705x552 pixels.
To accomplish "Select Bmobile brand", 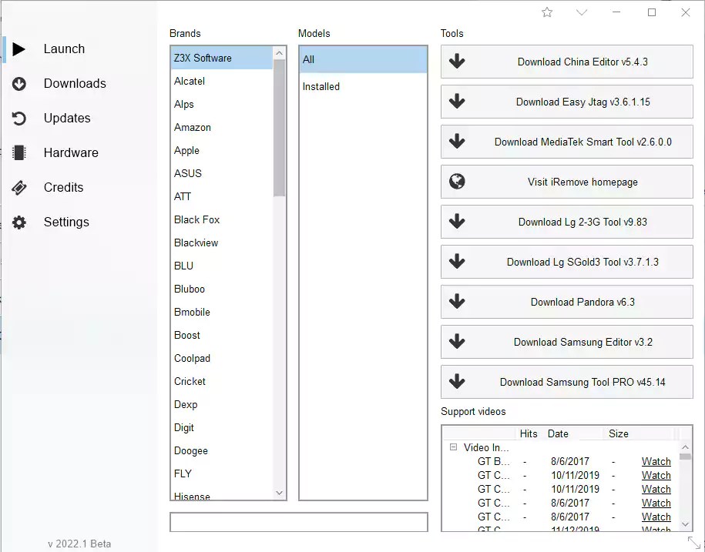I will (222, 312).
